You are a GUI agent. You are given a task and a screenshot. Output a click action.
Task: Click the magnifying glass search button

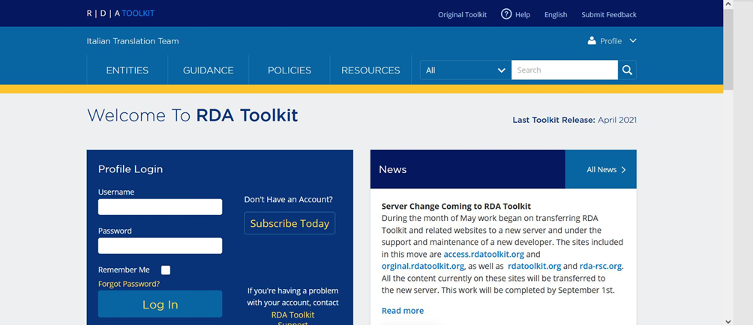point(627,70)
